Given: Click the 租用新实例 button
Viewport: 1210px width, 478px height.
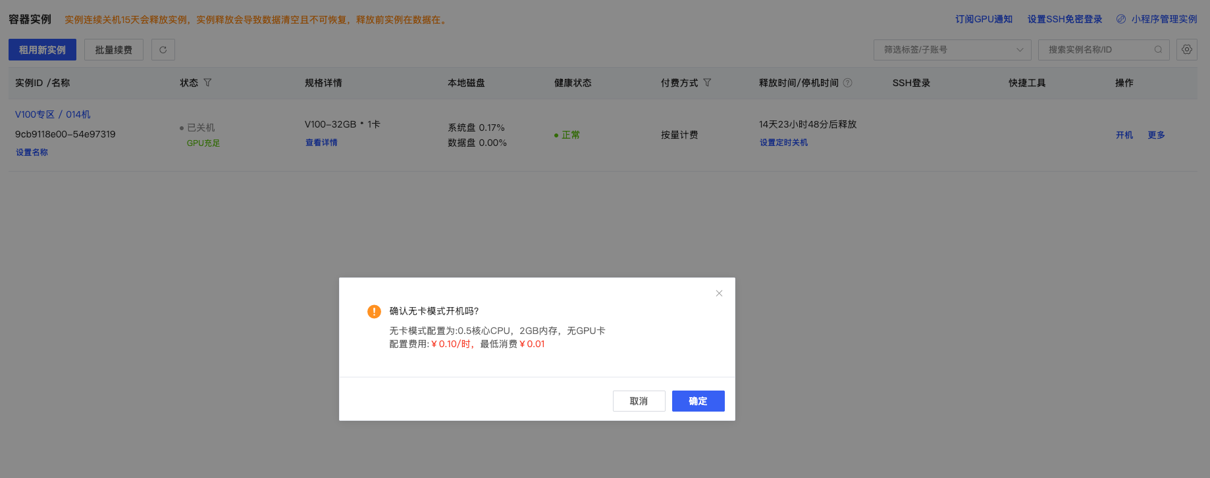Looking at the screenshot, I should tap(42, 50).
